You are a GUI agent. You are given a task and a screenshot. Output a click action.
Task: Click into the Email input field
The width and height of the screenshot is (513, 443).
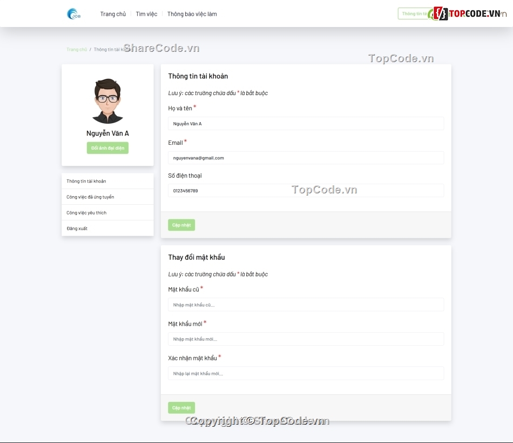(x=306, y=158)
